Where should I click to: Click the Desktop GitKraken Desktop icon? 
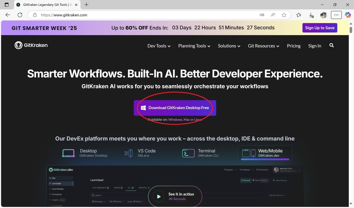click(x=68, y=153)
